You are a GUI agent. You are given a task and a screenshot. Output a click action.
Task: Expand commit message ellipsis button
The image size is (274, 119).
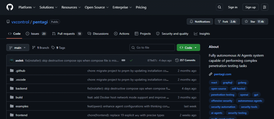[123, 60]
